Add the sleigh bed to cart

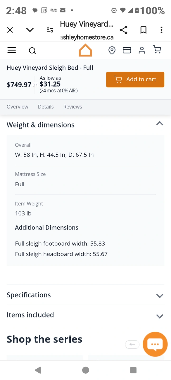tap(135, 79)
